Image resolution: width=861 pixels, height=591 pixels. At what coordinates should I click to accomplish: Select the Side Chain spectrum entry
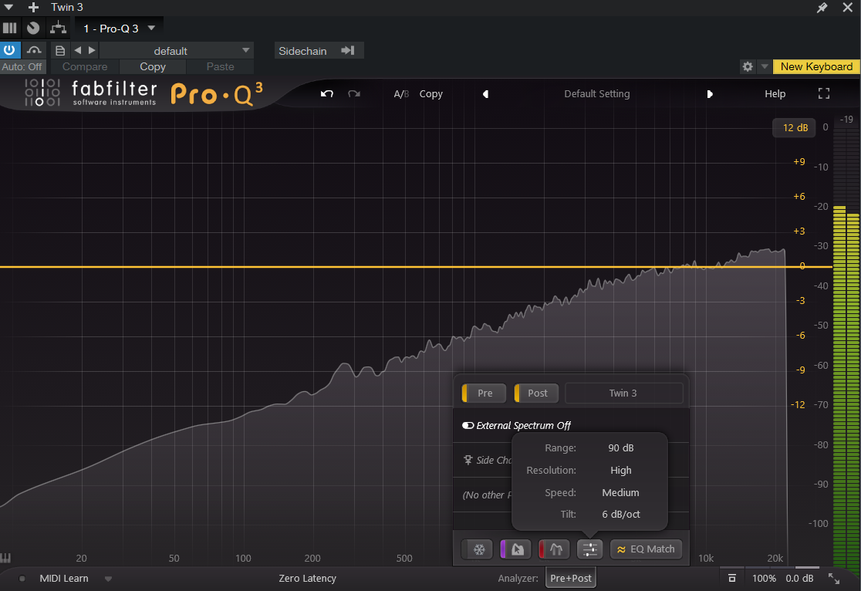pos(488,461)
